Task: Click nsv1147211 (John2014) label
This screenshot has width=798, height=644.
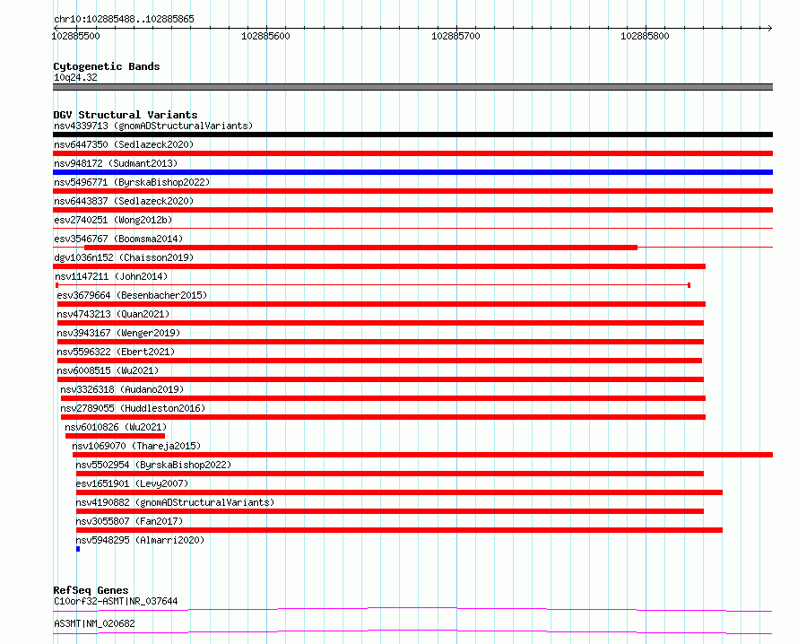Action: click(111, 276)
